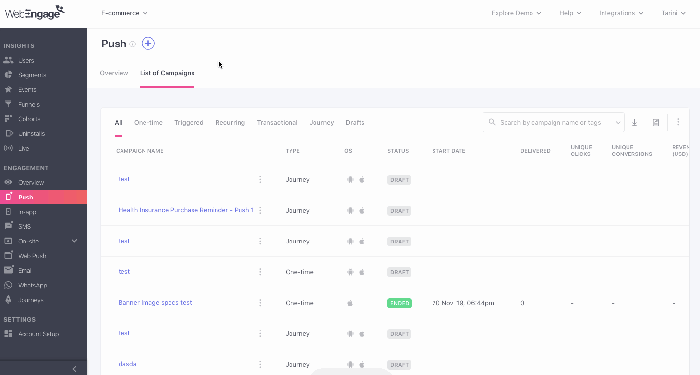Switch to the Overview tab

coord(114,73)
